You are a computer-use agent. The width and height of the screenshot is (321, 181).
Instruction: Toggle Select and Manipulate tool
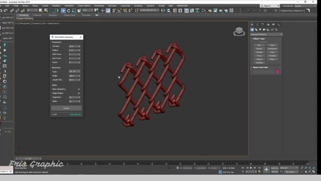point(102,11)
